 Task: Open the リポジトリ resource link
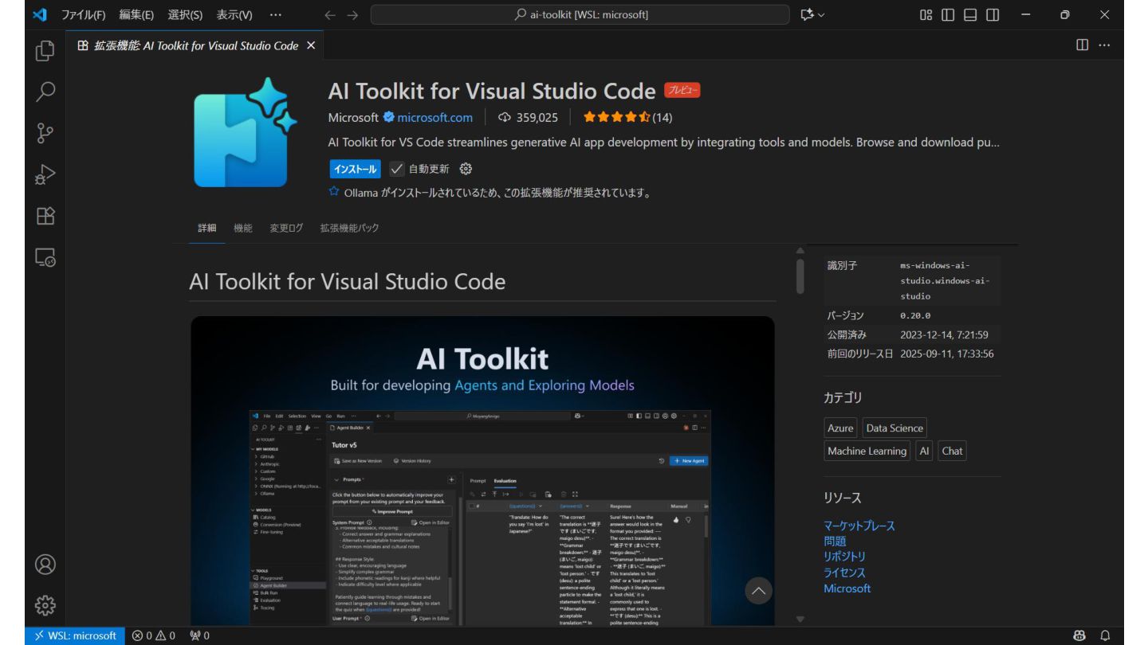(844, 557)
